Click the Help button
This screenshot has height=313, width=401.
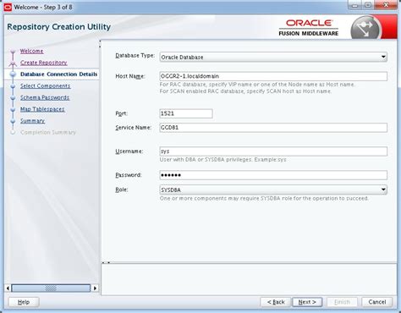pos(24,302)
